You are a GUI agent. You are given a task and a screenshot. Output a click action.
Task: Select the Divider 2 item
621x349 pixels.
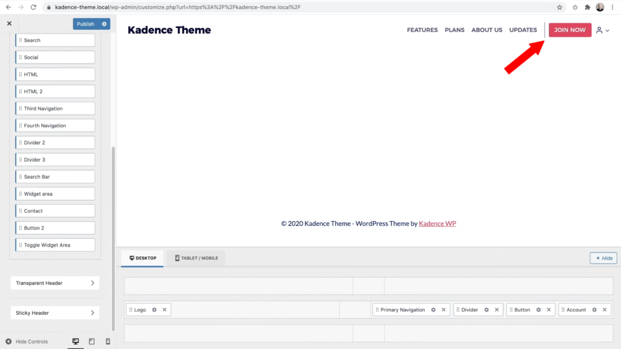[55, 142]
